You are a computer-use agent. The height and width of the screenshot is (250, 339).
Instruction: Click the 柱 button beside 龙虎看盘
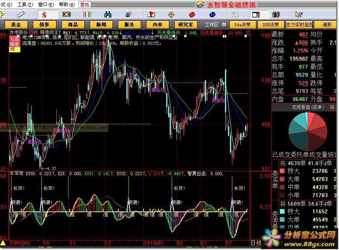pyautogui.click(x=332, y=107)
